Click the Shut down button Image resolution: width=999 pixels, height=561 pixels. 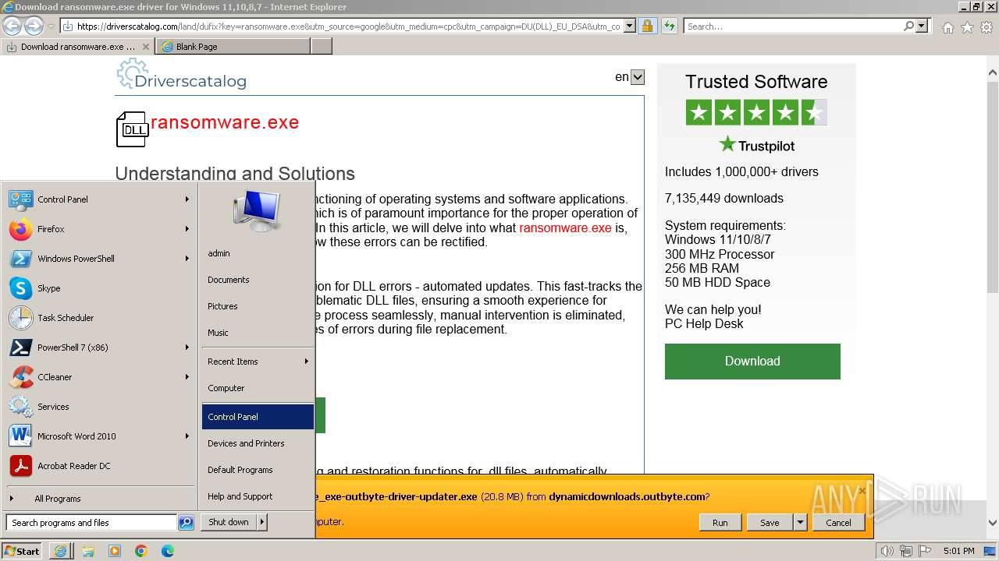pos(229,522)
